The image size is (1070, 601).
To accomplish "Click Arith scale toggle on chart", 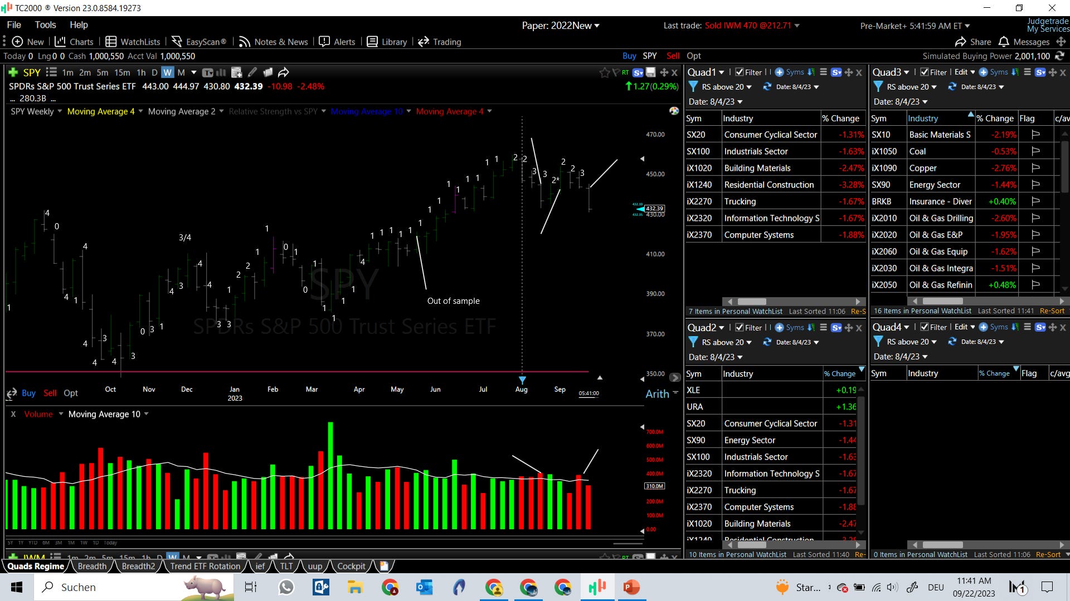I will point(658,394).
